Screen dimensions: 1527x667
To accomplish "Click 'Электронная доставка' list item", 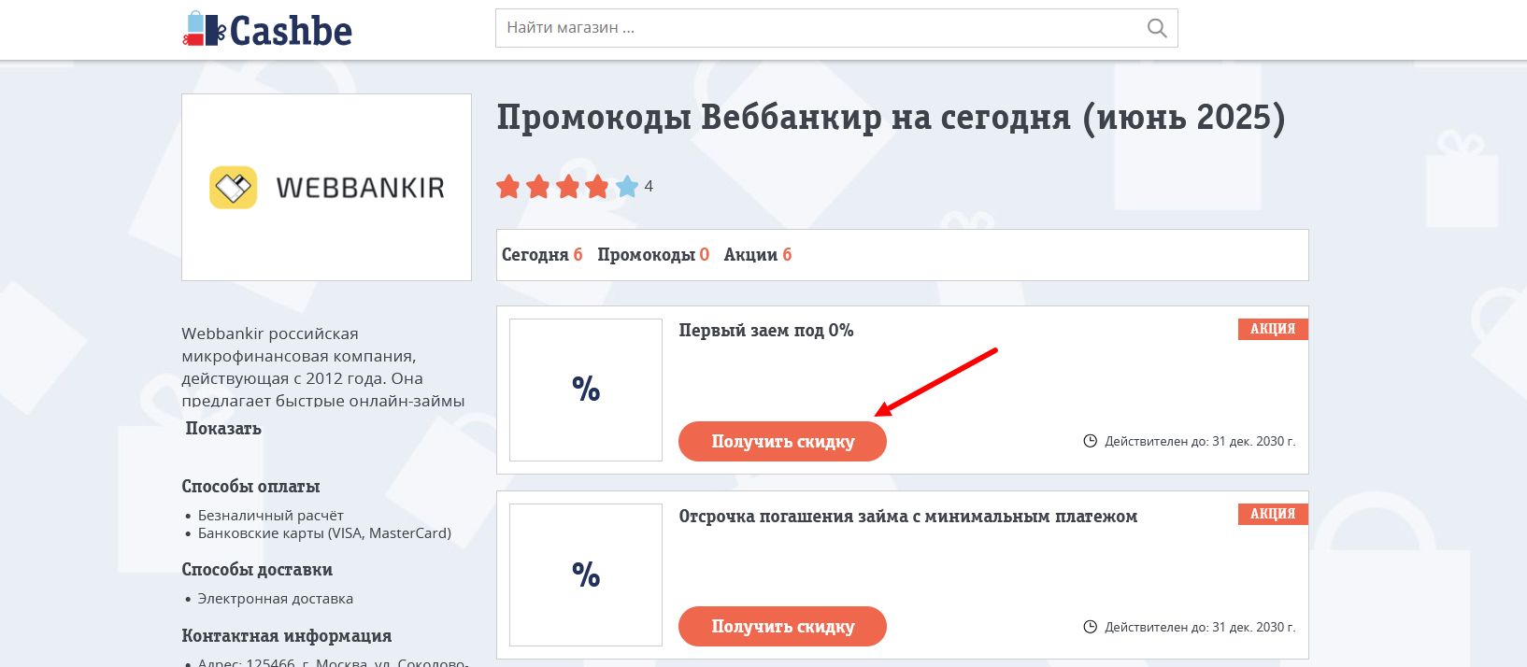I will pos(276,598).
